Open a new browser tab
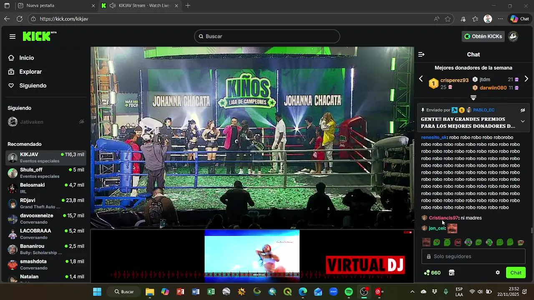 point(188,6)
